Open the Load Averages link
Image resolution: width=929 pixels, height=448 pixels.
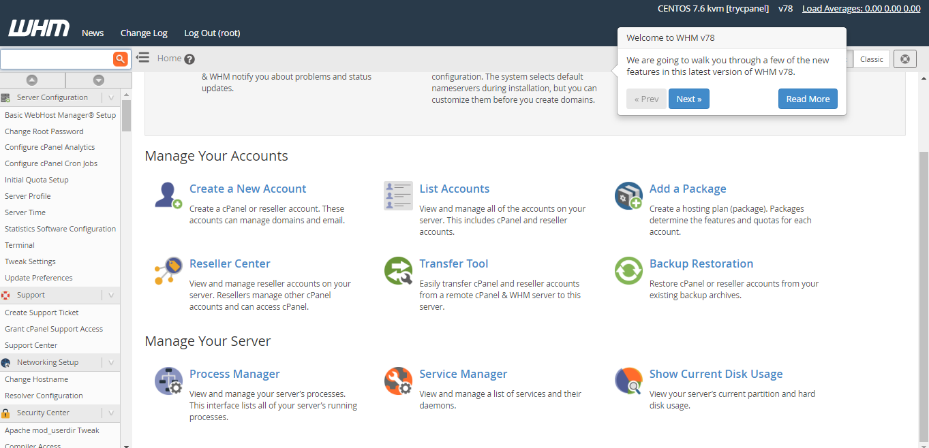[861, 8]
